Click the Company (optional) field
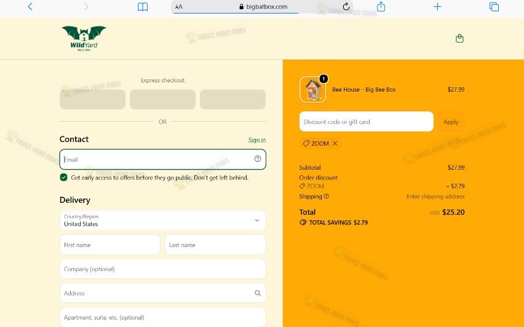Viewport: 524px width, 327px height. point(163,269)
